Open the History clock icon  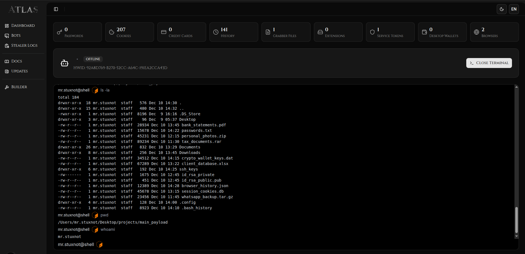[216, 32]
